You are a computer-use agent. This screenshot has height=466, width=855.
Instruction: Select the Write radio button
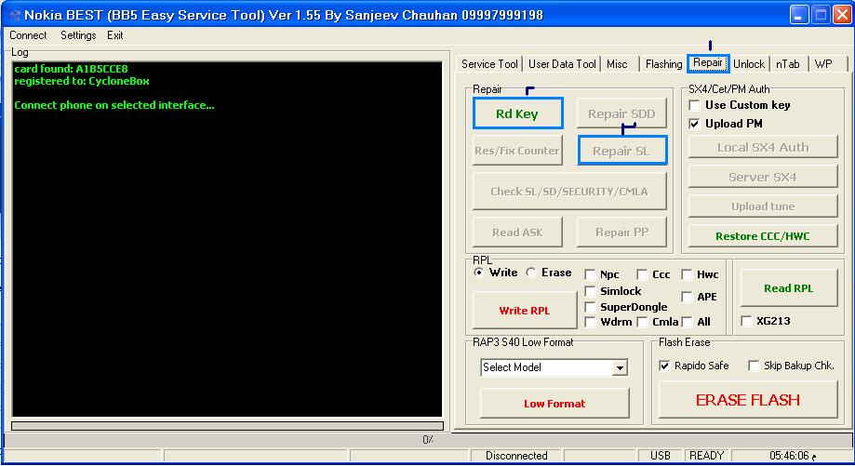(x=479, y=273)
